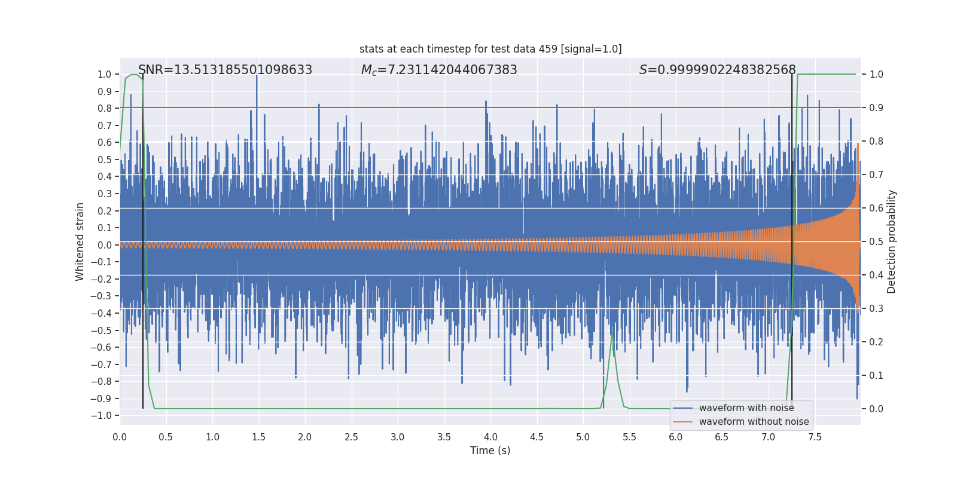Click the blue line swatch in the legend
Screen dimensions: 957x478
tap(683, 408)
